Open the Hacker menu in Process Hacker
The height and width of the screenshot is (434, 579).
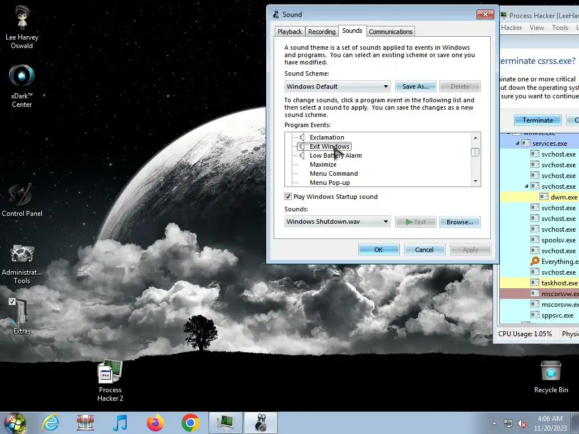(511, 28)
